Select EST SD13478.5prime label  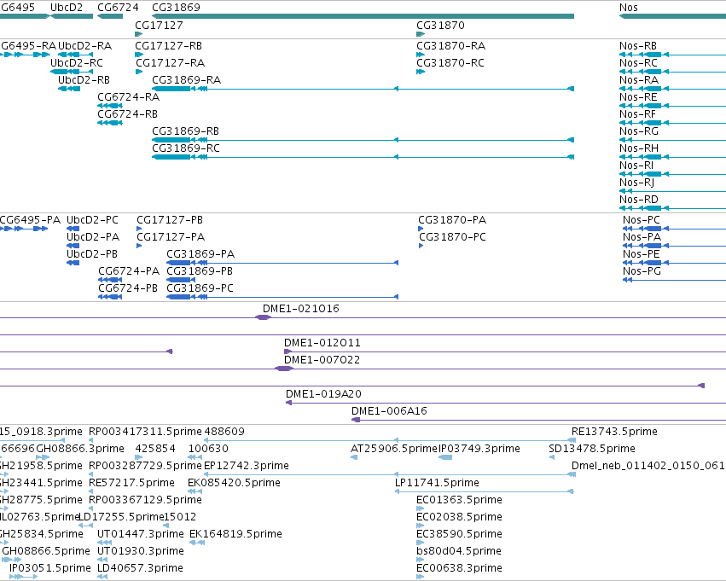coord(592,449)
